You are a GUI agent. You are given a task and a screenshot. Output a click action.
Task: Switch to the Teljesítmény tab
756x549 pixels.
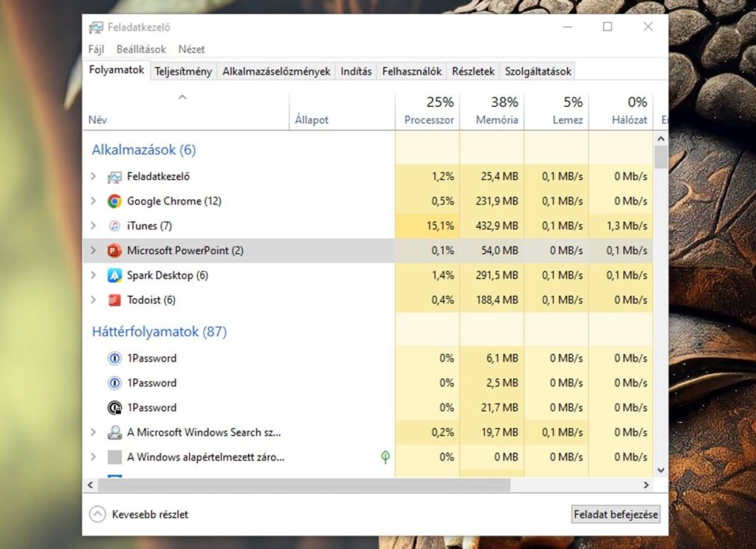[x=183, y=72]
